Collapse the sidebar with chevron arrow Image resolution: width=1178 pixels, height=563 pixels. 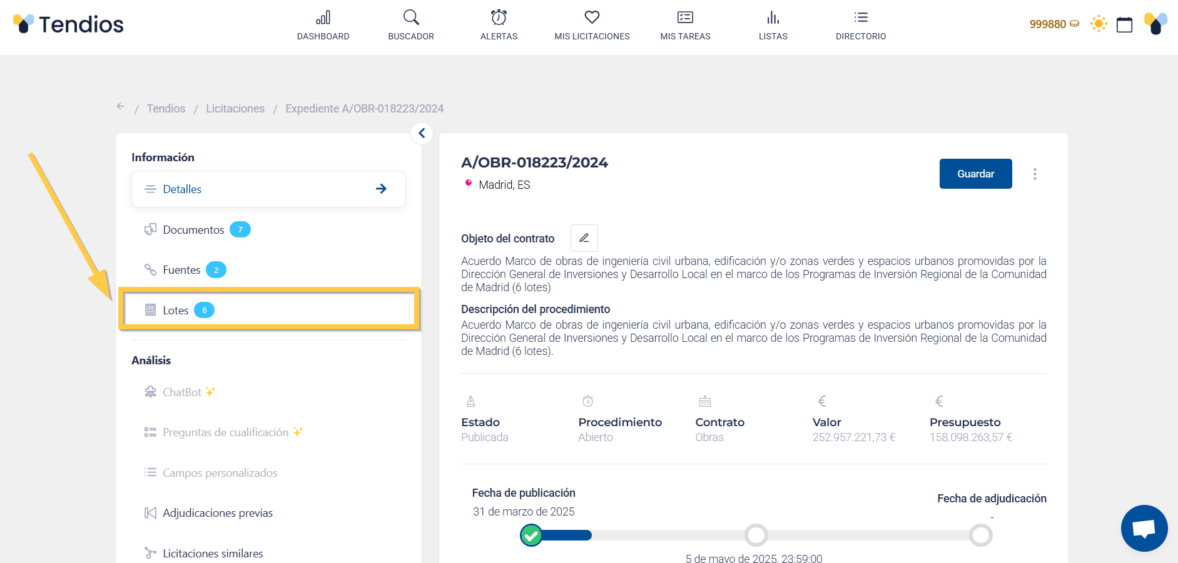(x=422, y=133)
